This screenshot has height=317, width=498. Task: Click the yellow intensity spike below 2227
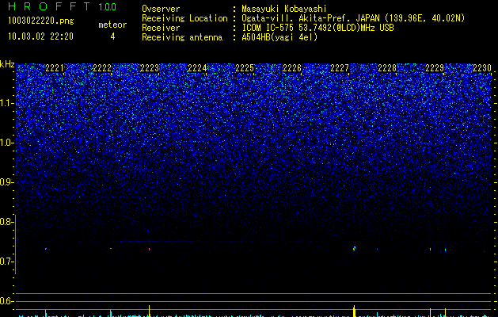[x=354, y=311]
